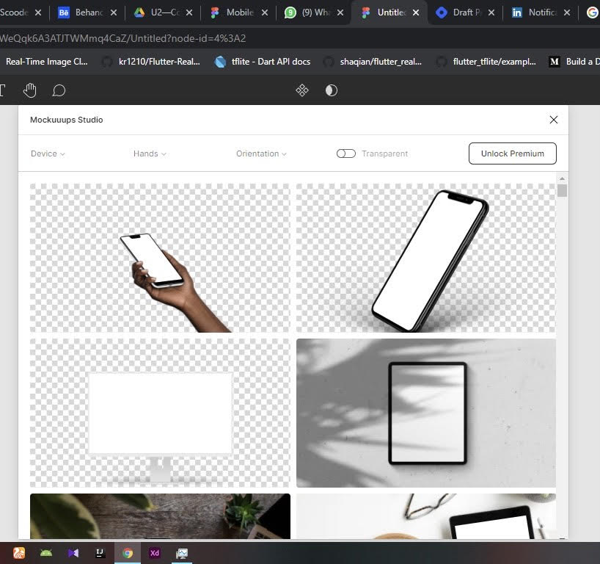Open the tflite - Dart API docs bookmark

(x=263, y=62)
